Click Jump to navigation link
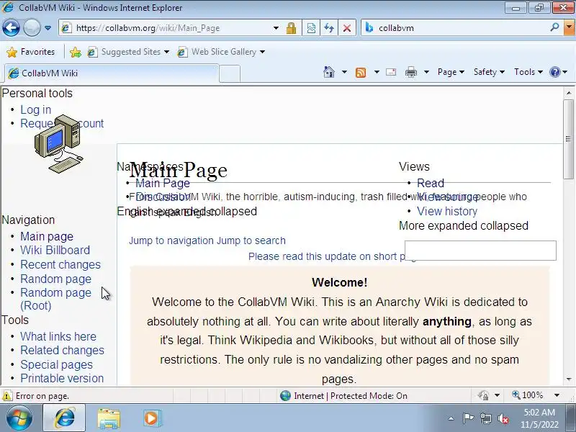 click(171, 240)
